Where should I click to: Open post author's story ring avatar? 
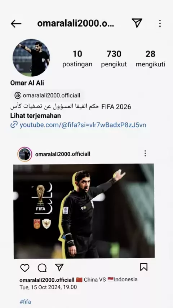coord(25,154)
